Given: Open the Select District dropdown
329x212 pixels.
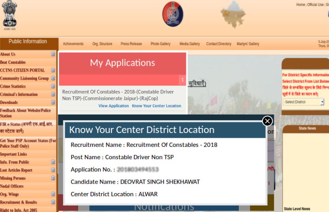Looking at the screenshot, I should [x=304, y=102].
